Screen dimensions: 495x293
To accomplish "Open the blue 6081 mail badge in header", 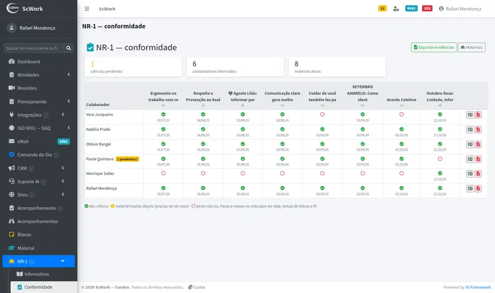I will (411, 9).
